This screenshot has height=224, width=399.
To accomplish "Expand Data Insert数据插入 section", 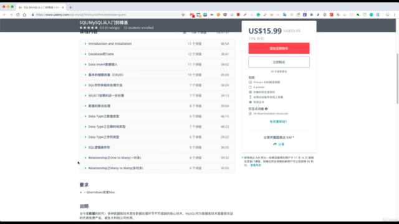I will (x=157, y=65).
